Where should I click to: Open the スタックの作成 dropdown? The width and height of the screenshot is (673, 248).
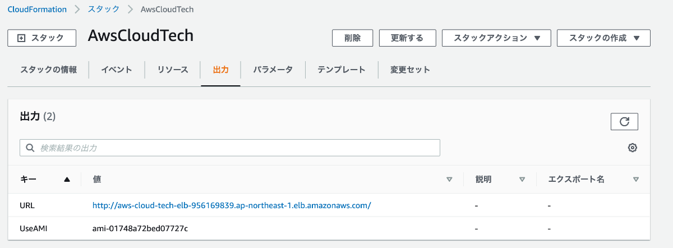[603, 38]
